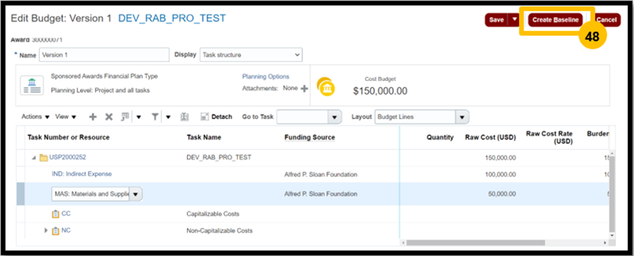Open the MAS resource dropdown arrow
The width and height of the screenshot is (634, 256).
click(x=135, y=194)
